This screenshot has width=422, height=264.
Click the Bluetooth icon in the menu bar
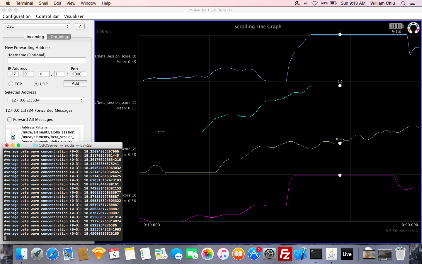(x=306, y=3)
